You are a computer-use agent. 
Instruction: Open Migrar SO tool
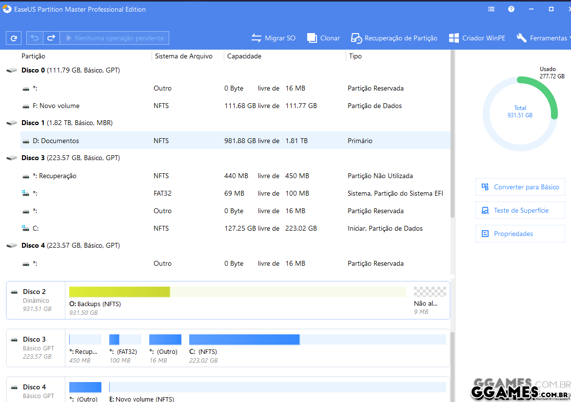tap(273, 38)
